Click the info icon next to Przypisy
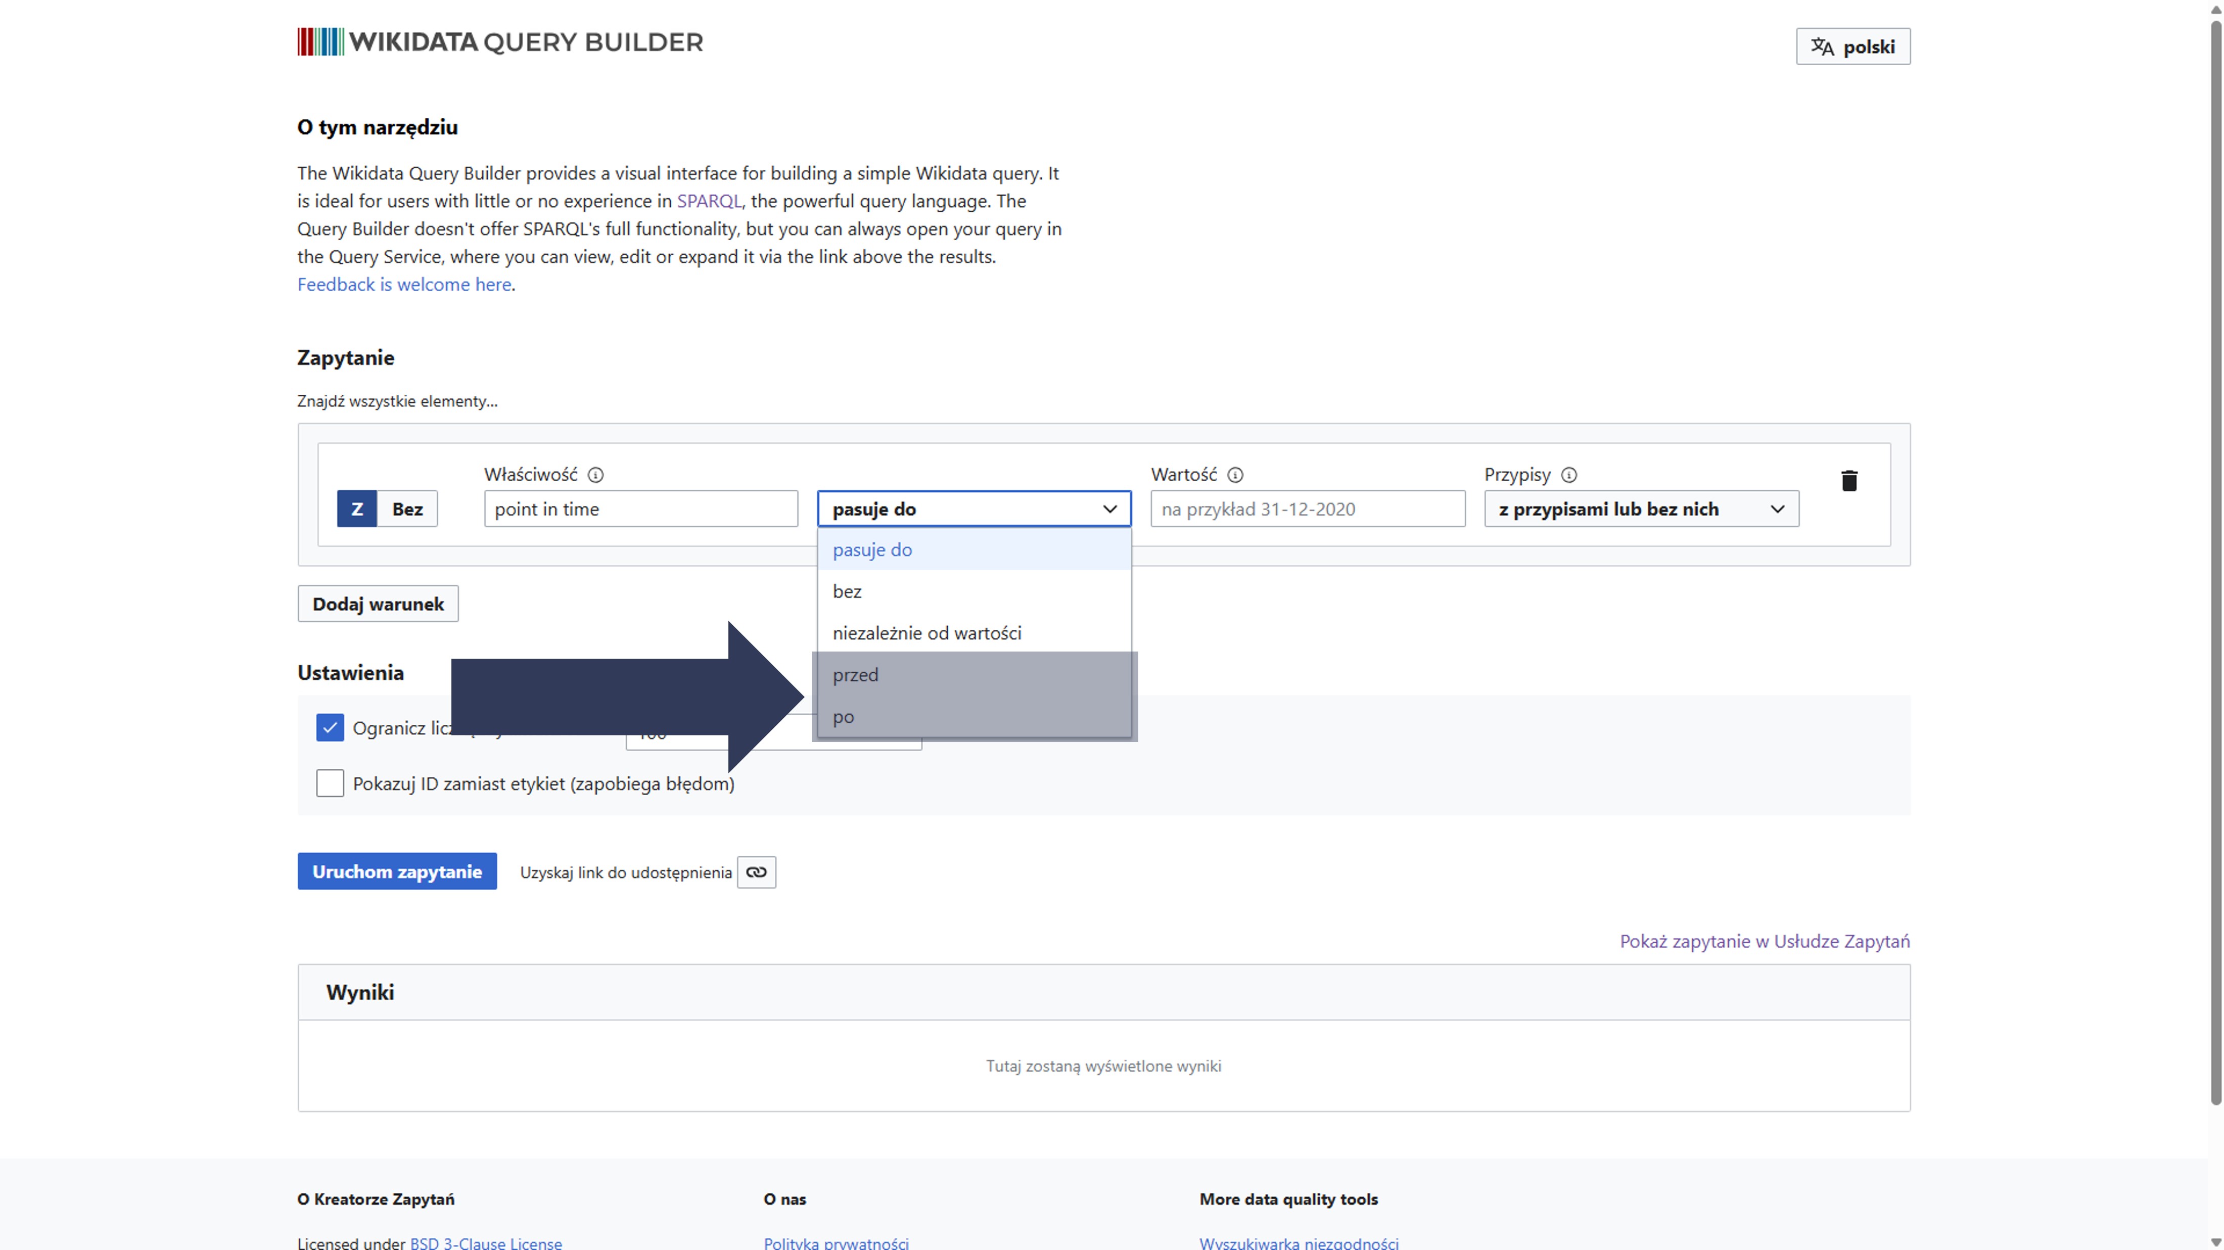 pyautogui.click(x=1569, y=475)
